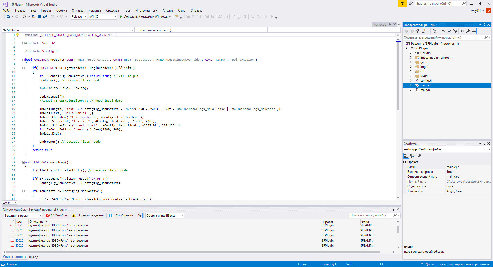Open the Анализ menu
The width and height of the screenshot is (493, 267).
168,11
